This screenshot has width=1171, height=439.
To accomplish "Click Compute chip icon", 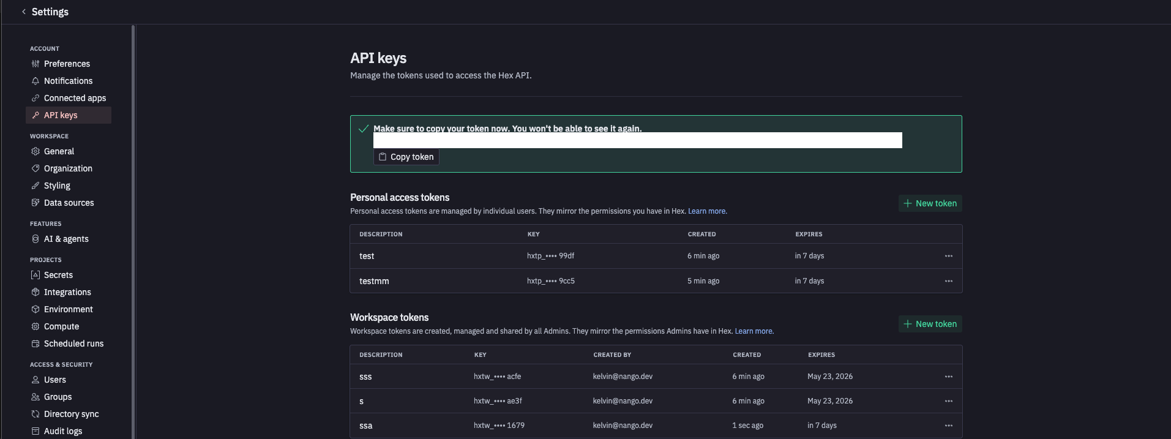I will coord(36,326).
